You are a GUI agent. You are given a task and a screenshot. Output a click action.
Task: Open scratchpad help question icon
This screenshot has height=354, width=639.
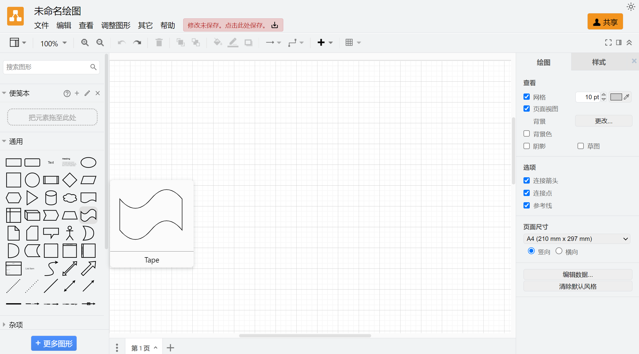click(67, 94)
